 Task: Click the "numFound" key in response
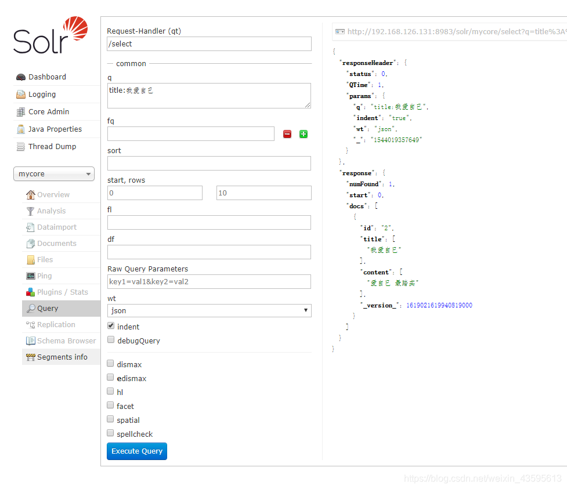coord(364,184)
